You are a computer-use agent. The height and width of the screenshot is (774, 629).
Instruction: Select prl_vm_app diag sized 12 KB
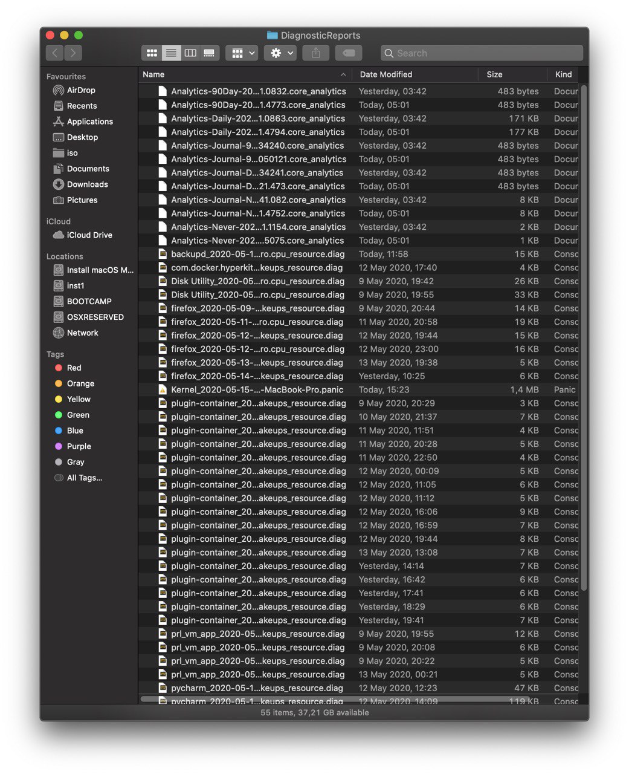tap(359, 634)
